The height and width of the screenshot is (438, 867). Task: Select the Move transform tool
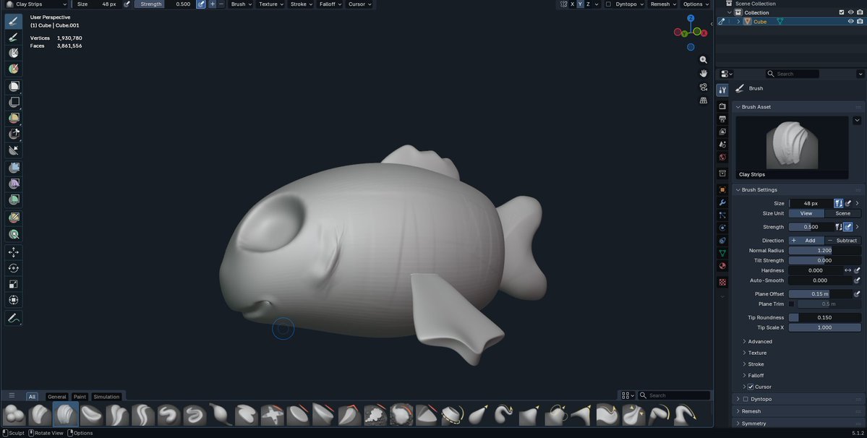tap(14, 252)
